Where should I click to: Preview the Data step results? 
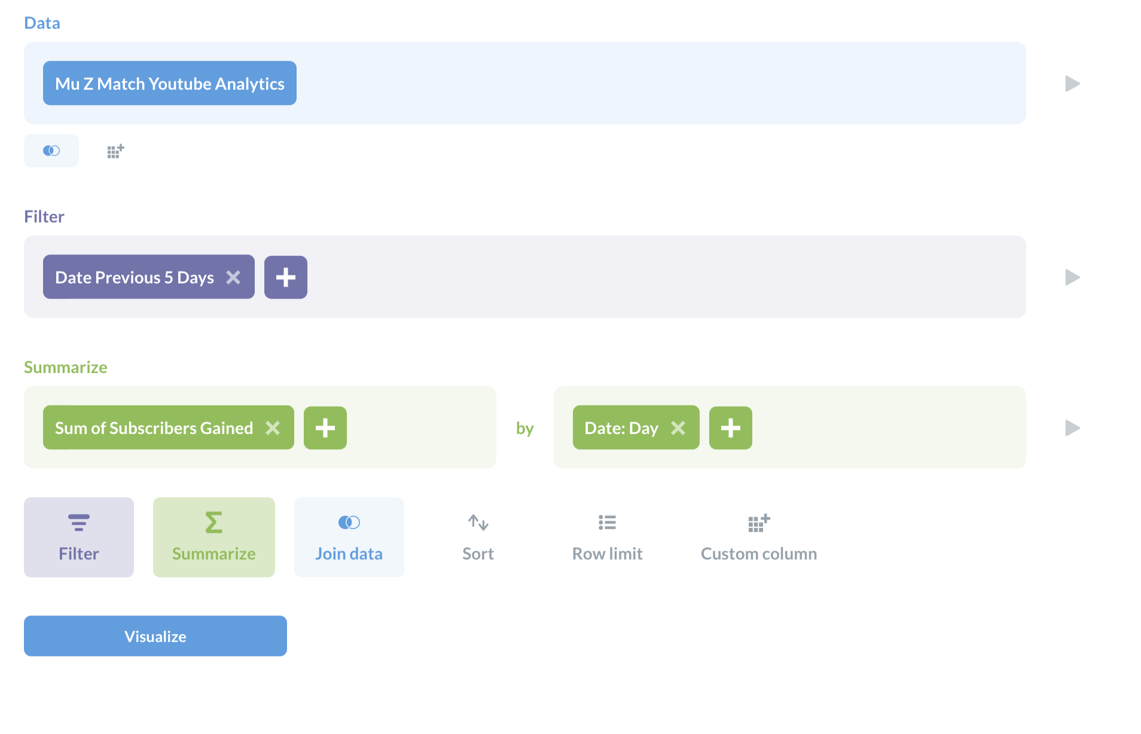pos(1072,84)
